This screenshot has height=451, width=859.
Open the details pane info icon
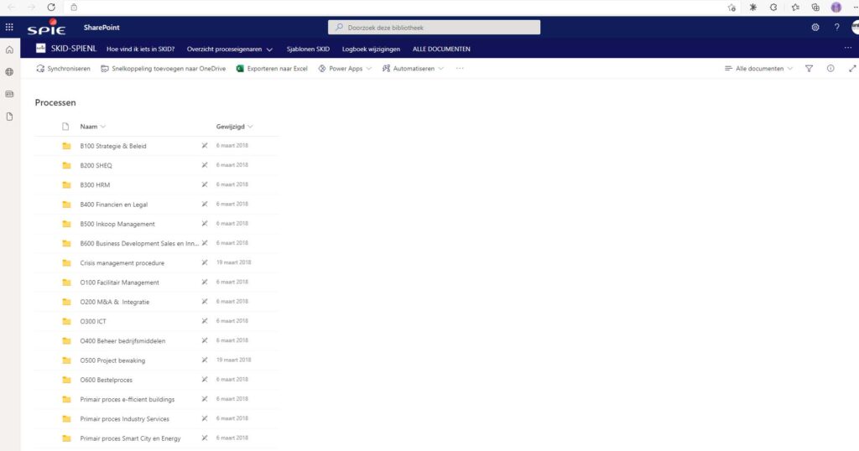coord(830,69)
